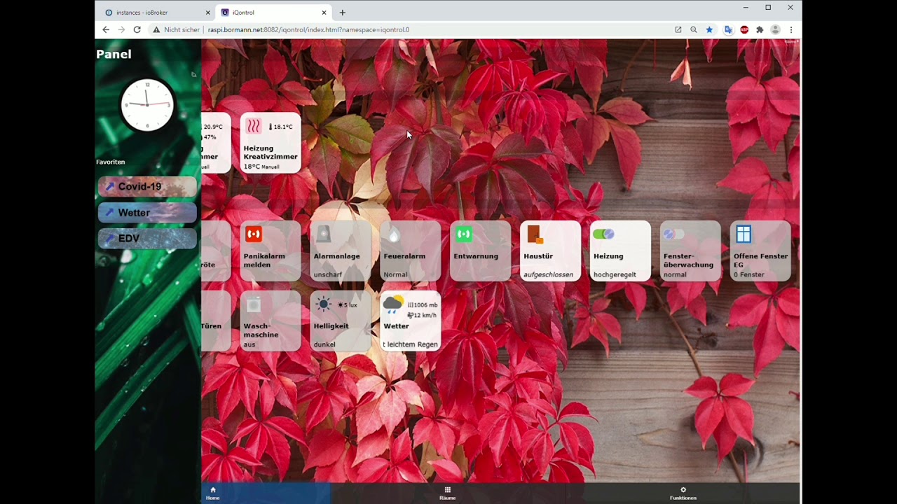Open the Chrome three-dot menu
The image size is (897, 504).
[791, 30]
